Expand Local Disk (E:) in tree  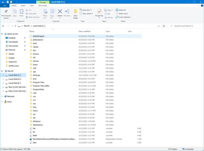tap(3, 83)
